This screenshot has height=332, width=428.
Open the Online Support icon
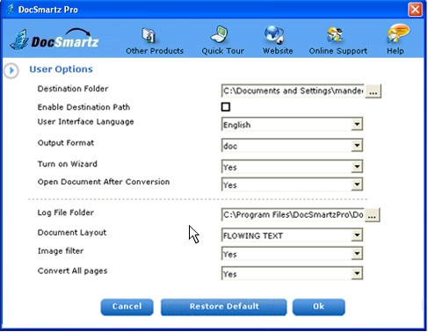pyautogui.click(x=335, y=35)
